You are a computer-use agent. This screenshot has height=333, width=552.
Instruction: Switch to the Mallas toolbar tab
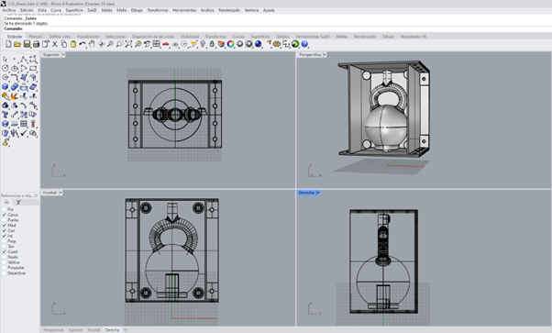tap(341, 37)
